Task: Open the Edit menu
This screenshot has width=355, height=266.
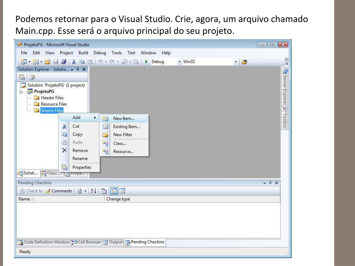Action: (36, 53)
